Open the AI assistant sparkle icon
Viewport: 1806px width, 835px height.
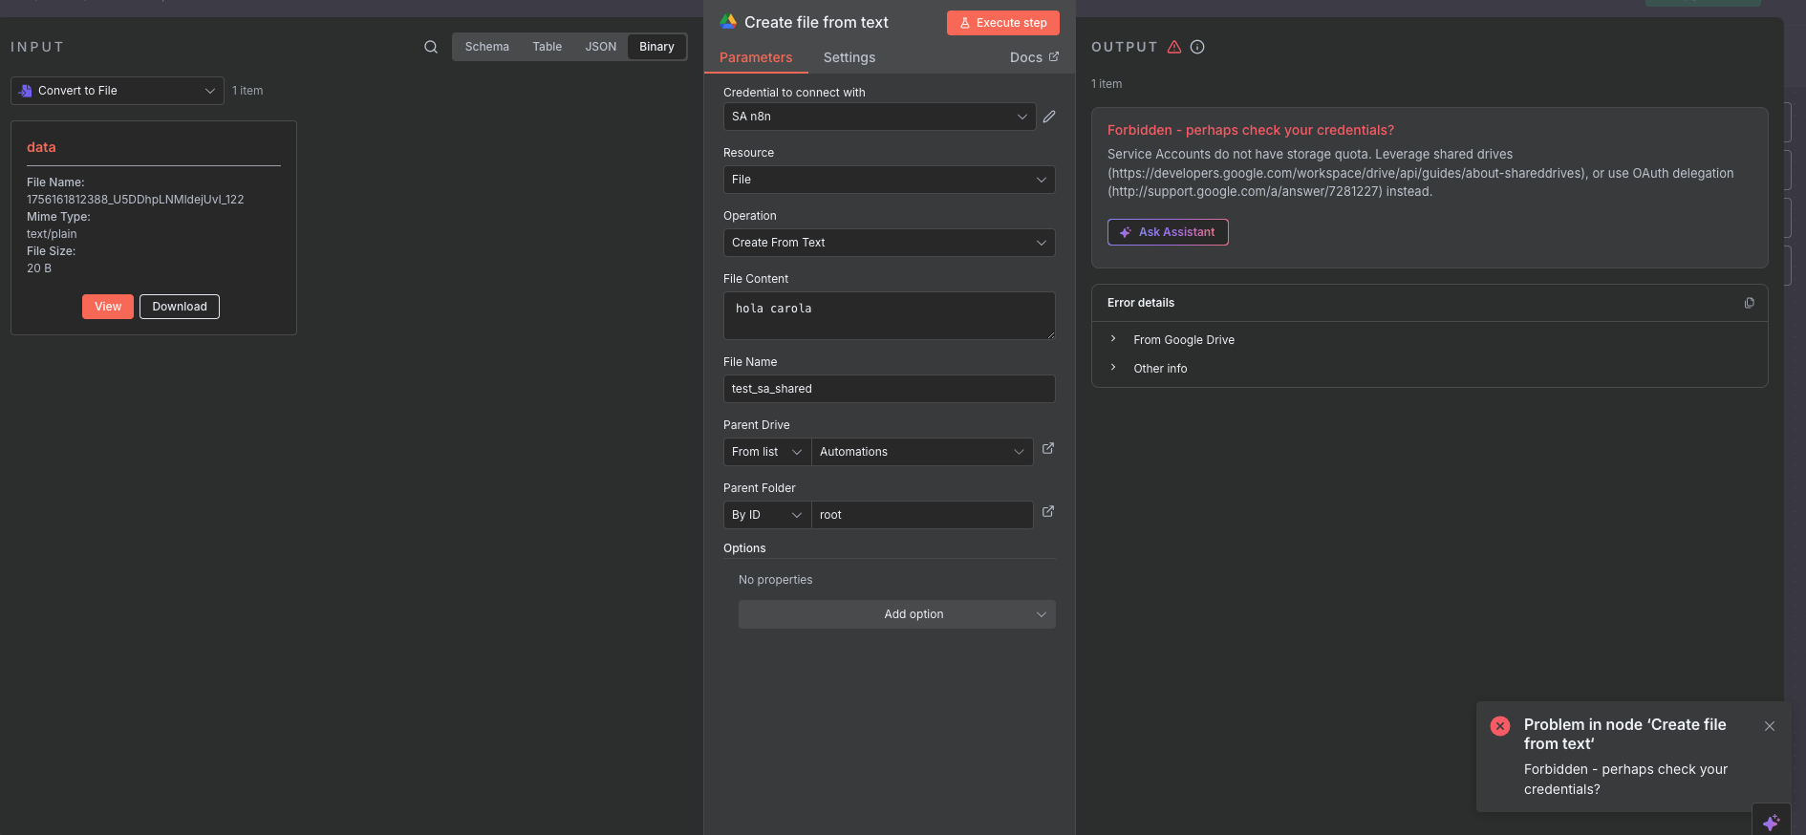[1771, 822]
